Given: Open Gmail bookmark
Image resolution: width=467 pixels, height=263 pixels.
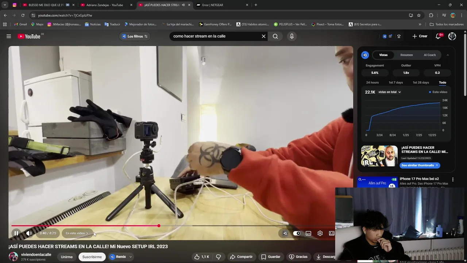Looking at the screenshot, I should (20, 24).
